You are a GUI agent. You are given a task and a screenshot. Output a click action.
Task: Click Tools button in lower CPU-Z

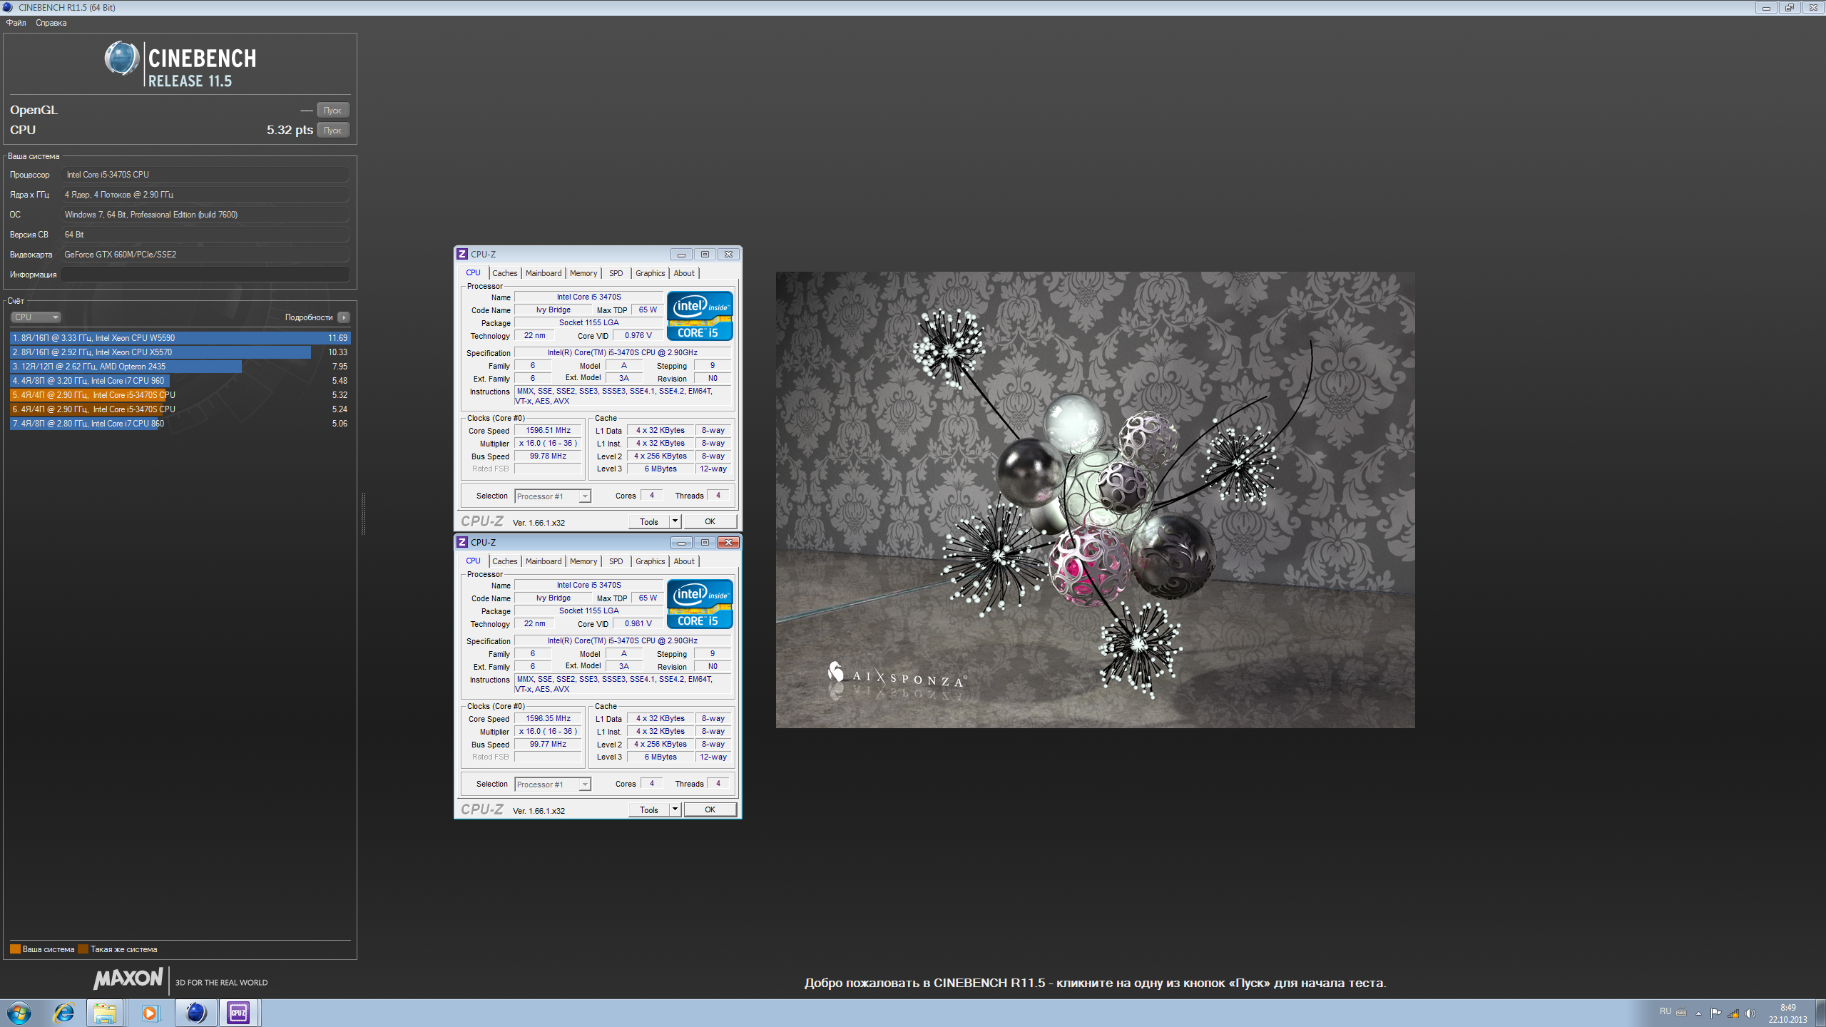(x=649, y=810)
